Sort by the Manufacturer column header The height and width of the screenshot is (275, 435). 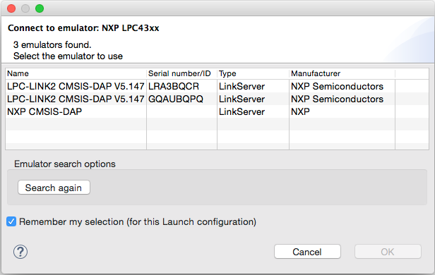point(342,73)
